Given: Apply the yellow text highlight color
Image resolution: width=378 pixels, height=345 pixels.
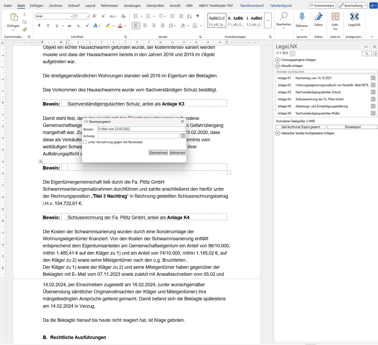Looking at the screenshot, I should pyautogui.click(x=108, y=26).
